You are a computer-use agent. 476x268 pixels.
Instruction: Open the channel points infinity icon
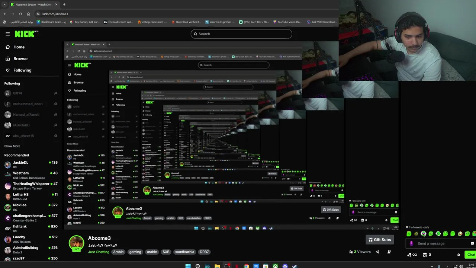[412, 255]
